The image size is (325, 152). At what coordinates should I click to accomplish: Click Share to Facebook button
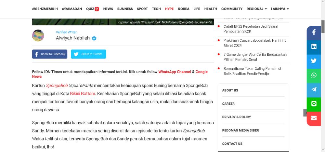click(x=50, y=54)
